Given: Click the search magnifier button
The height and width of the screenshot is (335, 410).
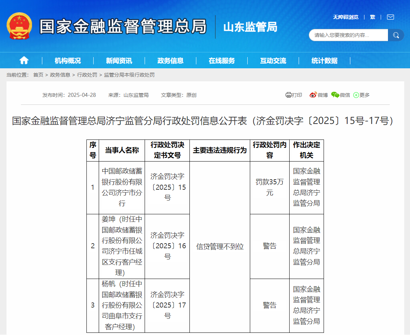Looking at the screenshot, I should pyautogui.click(x=396, y=35).
